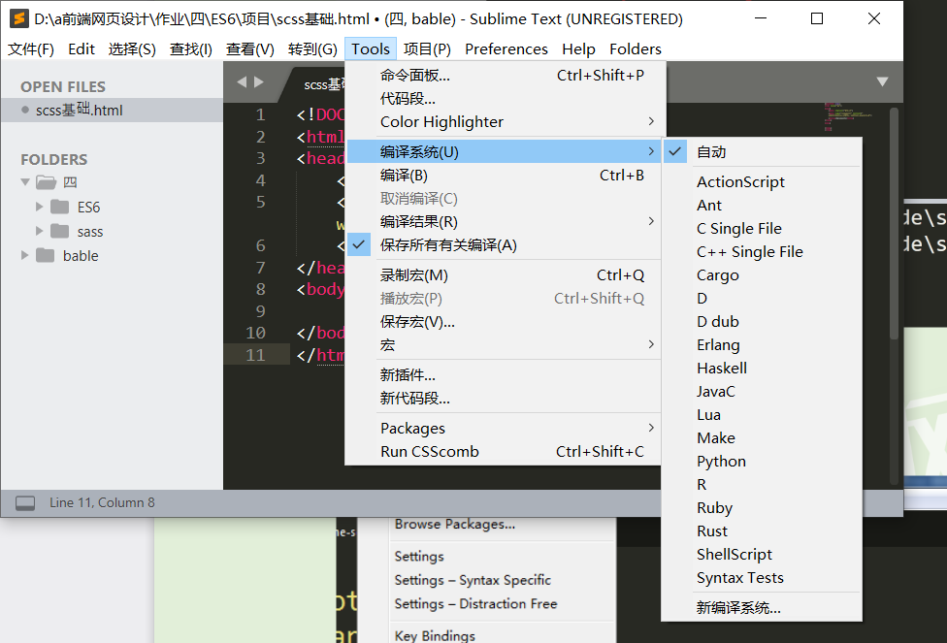Image resolution: width=947 pixels, height=643 pixels.
Task: Click the previous tab arrow in the tab bar
Action: [243, 81]
